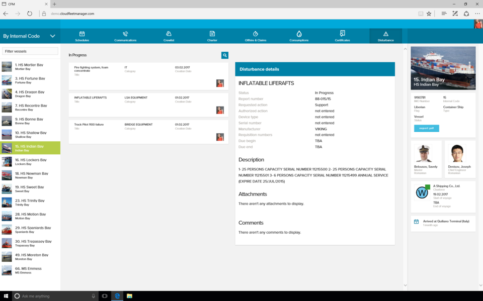Open the Offhire & Claims icon
The image size is (483, 301).
(x=256, y=34)
